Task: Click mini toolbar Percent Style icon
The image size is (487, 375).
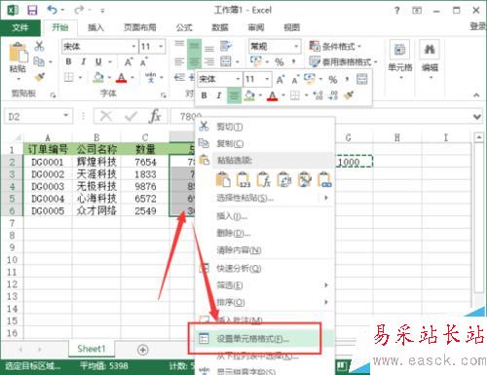Action: click(332, 80)
